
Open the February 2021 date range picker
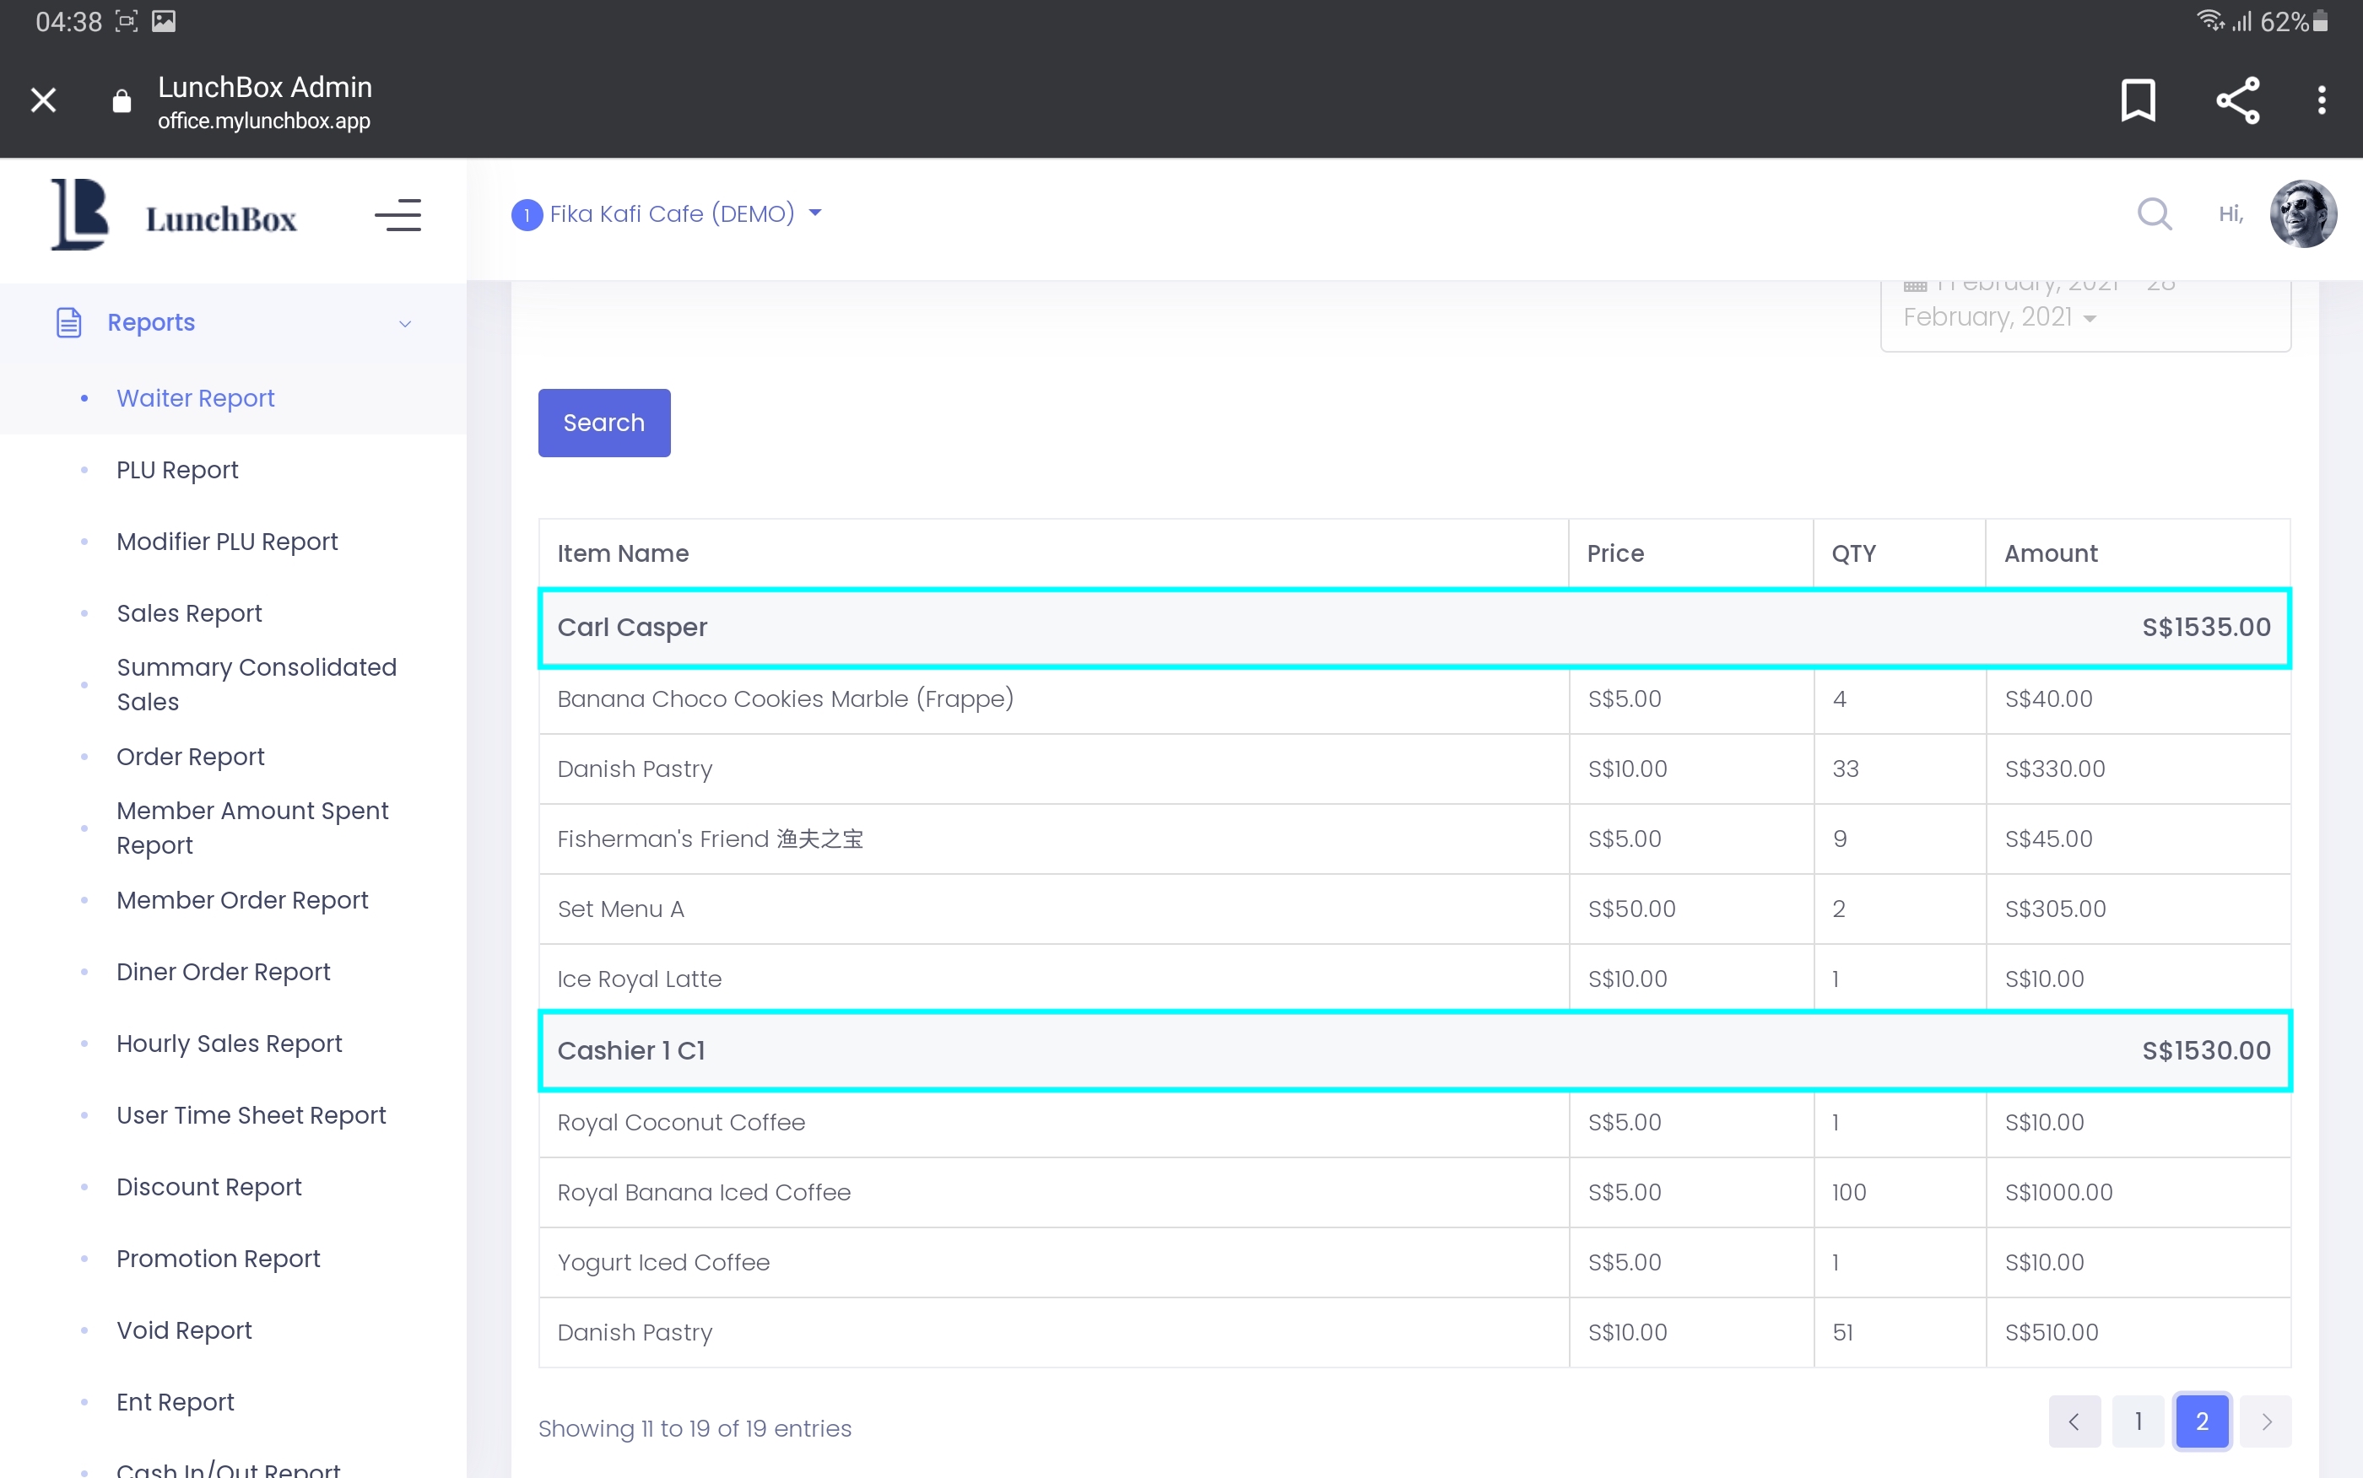point(2084,315)
